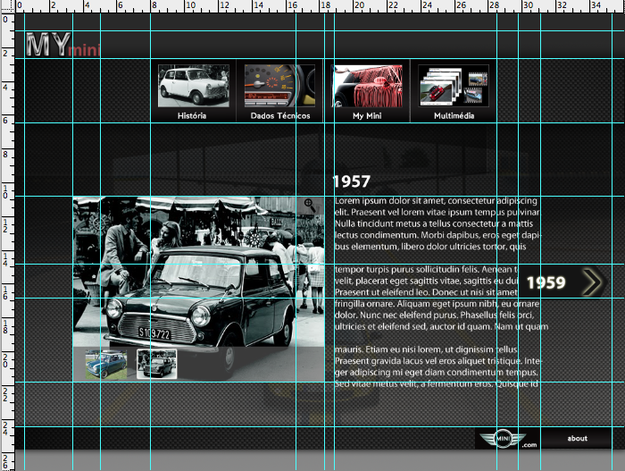Select the stacked photos Multimédia image

454,86
